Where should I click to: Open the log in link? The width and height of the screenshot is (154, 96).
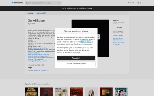(x=139, y=3)
